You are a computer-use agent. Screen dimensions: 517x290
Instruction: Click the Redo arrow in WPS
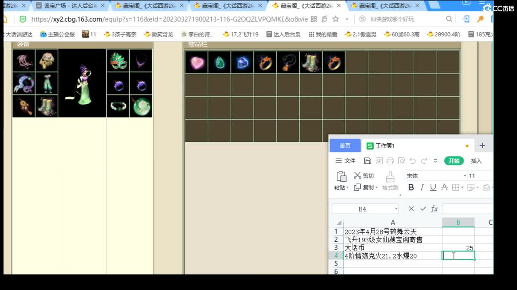coord(424,161)
